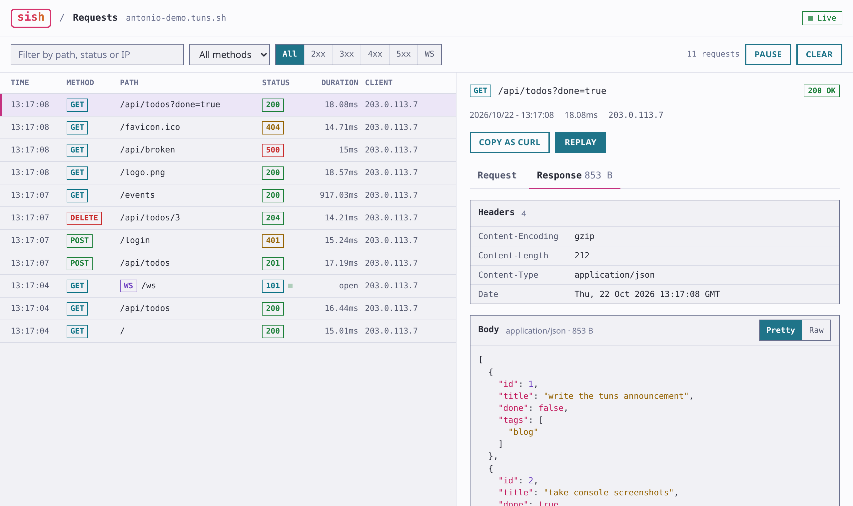Image resolution: width=853 pixels, height=506 pixels.
Task: Show body in Raw format
Action: (816, 330)
